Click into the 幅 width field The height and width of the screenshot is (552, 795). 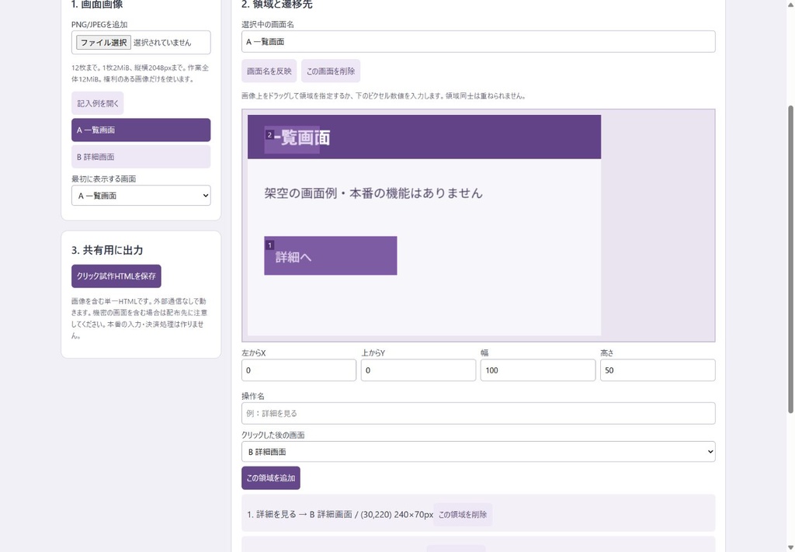538,370
